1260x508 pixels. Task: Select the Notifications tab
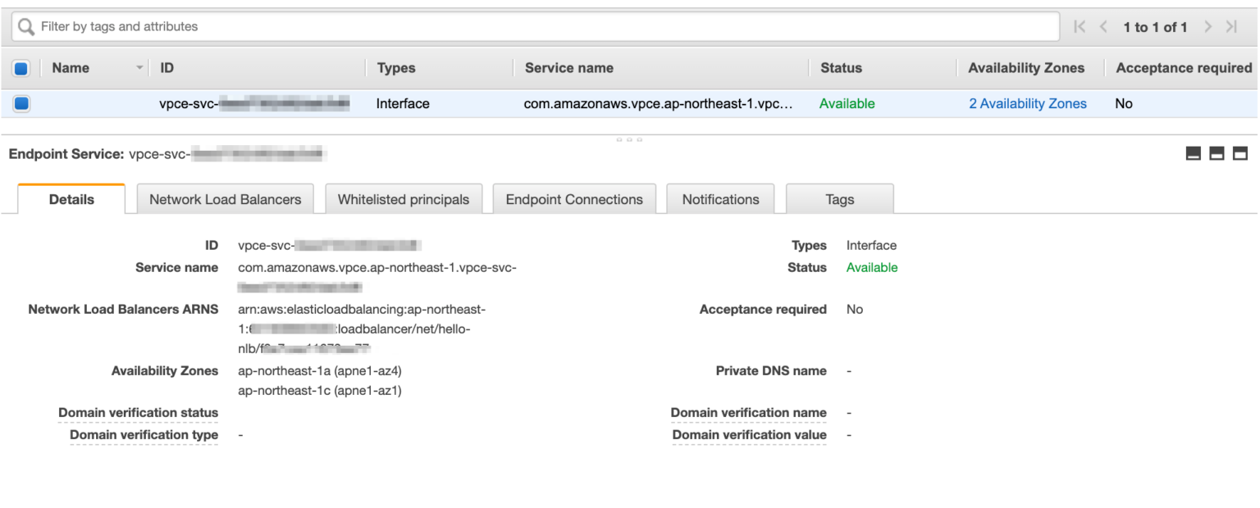pos(720,198)
